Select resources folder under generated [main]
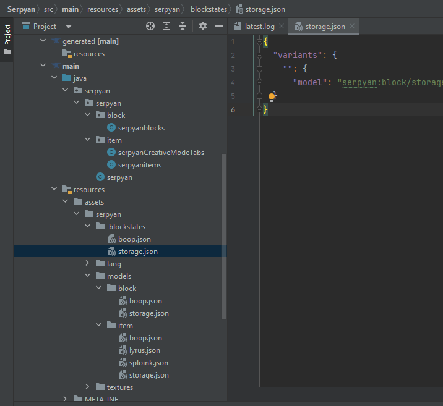 [x=89, y=54]
